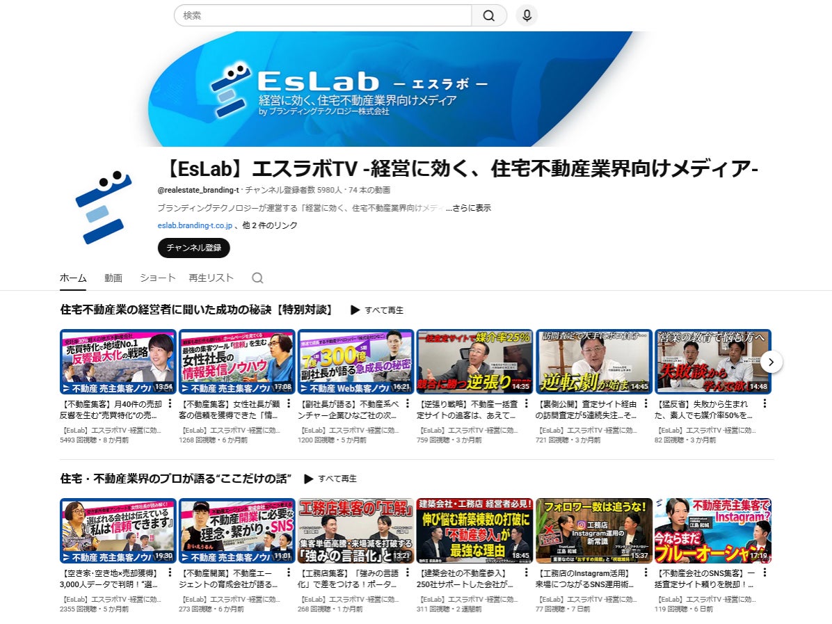Open the 女性社長の情報発信ノウハウ thumbnail
This screenshot has width=832, height=624.
pos(237,362)
